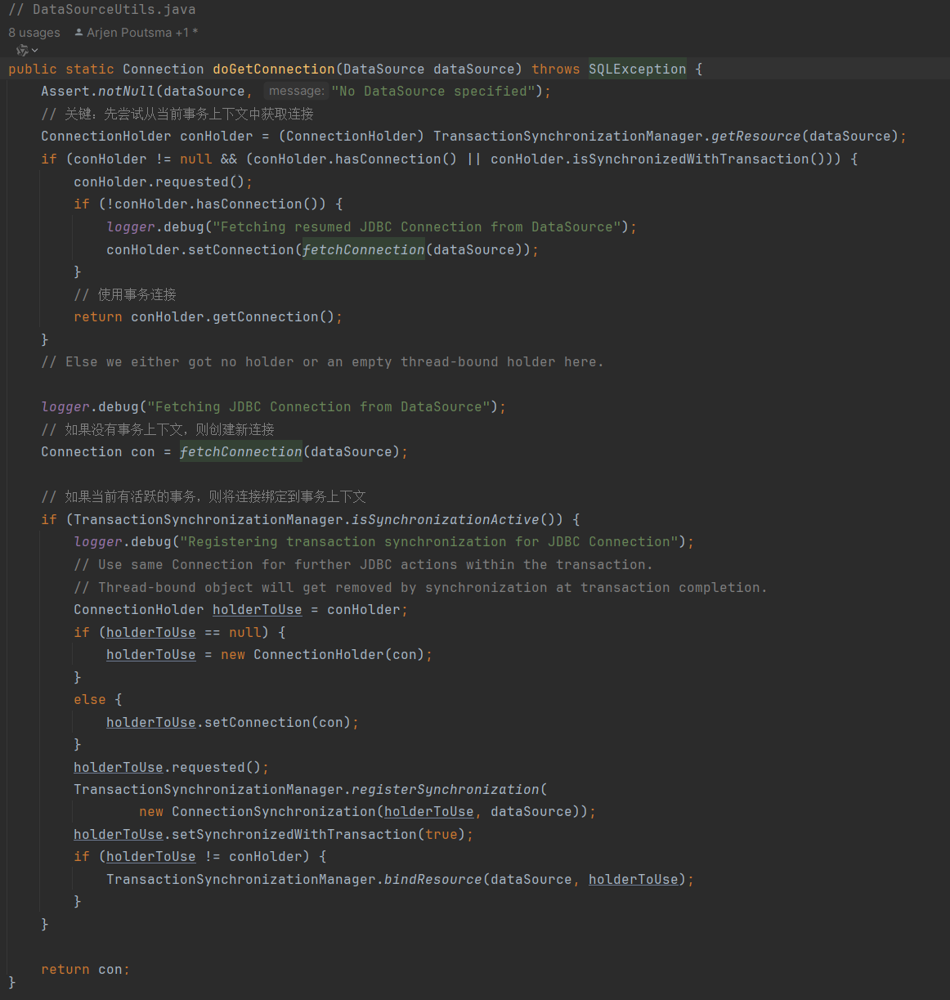This screenshot has width=950, height=1000.
Task: Click the 'return con;' statement
Action: pos(86,970)
